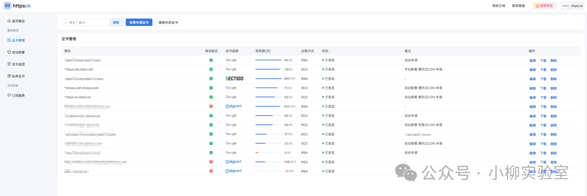This screenshot has height=196, width=587.
Task: Open the 联系客服 link
Action: (x=519, y=6)
